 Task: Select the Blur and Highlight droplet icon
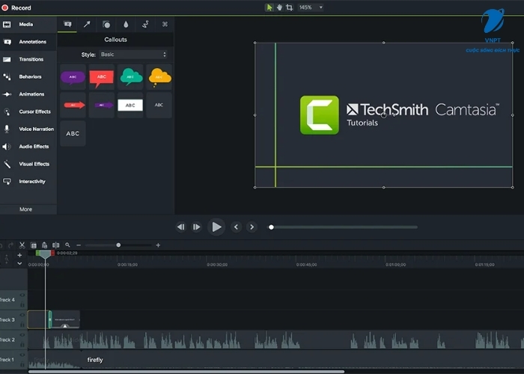pos(126,25)
